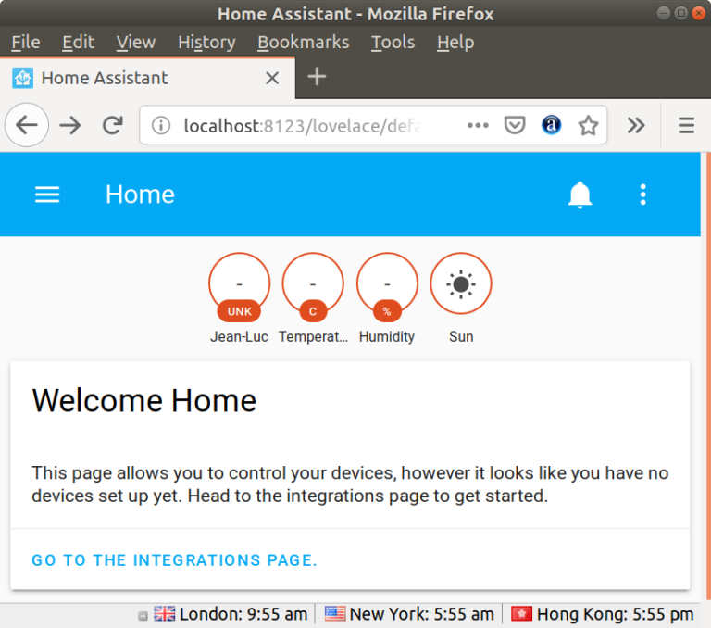Click the New York clock in status bar

409,614
